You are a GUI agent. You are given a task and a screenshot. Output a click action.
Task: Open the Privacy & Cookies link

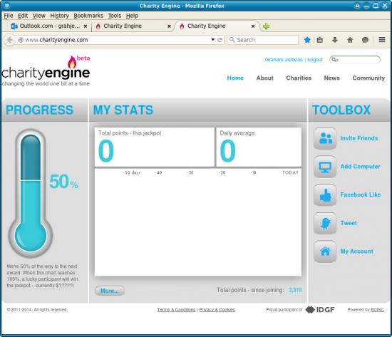click(x=217, y=309)
